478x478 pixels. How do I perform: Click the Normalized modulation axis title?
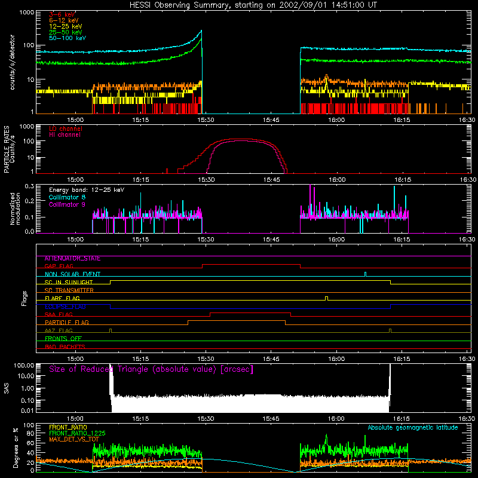click(x=16, y=209)
